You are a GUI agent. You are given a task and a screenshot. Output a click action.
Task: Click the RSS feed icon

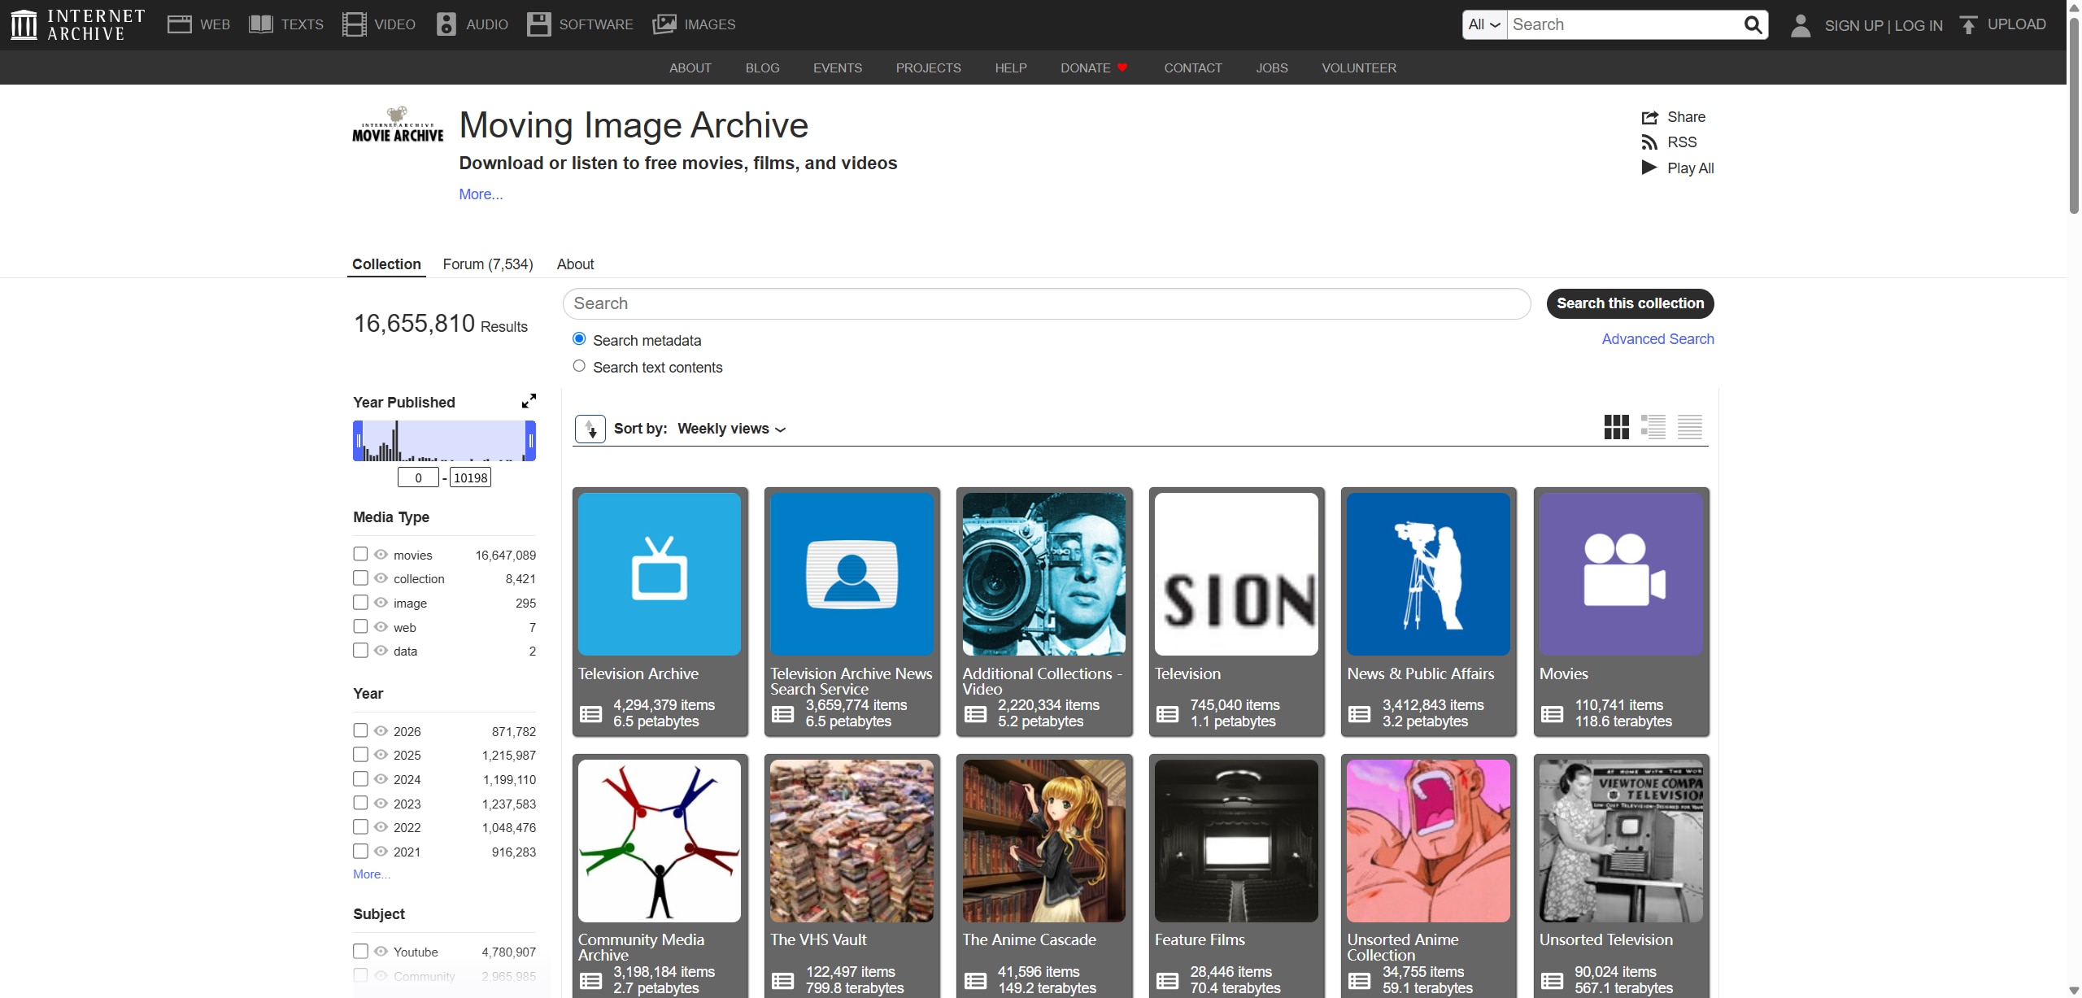coord(1649,142)
